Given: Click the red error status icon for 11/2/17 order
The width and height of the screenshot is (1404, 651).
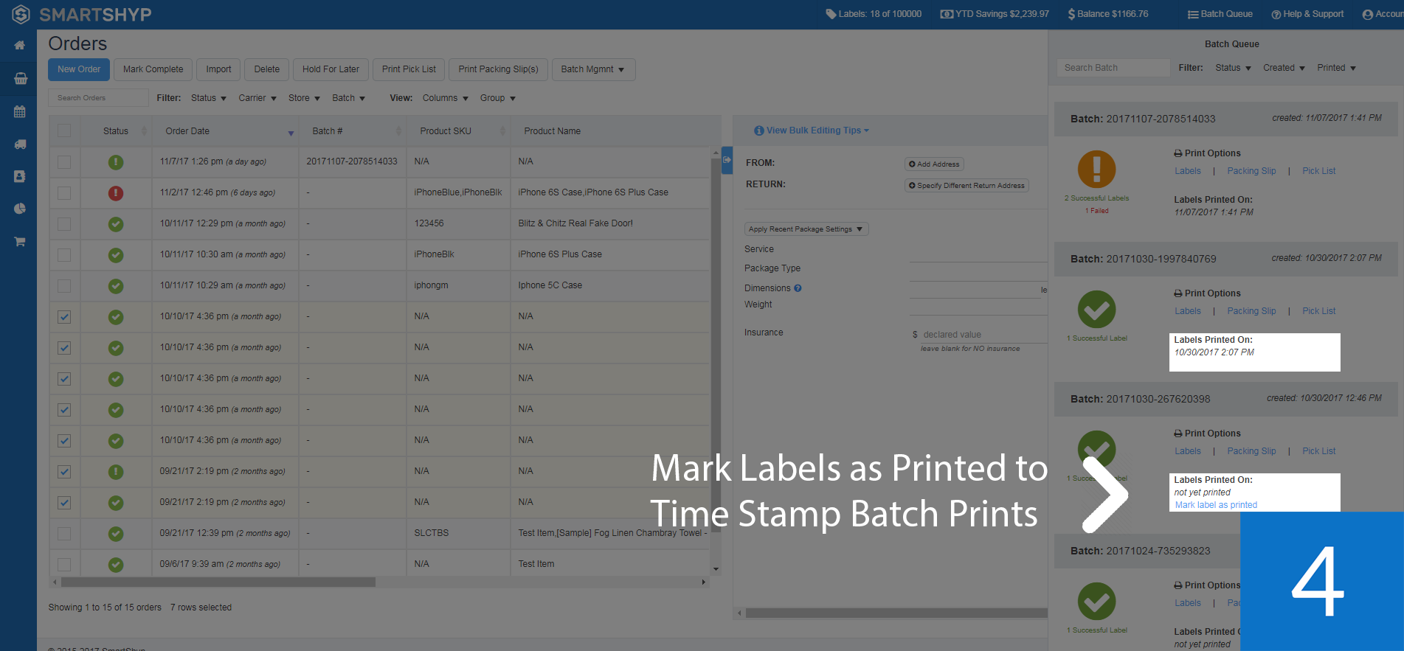Looking at the screenshot, I should [116, 193].
